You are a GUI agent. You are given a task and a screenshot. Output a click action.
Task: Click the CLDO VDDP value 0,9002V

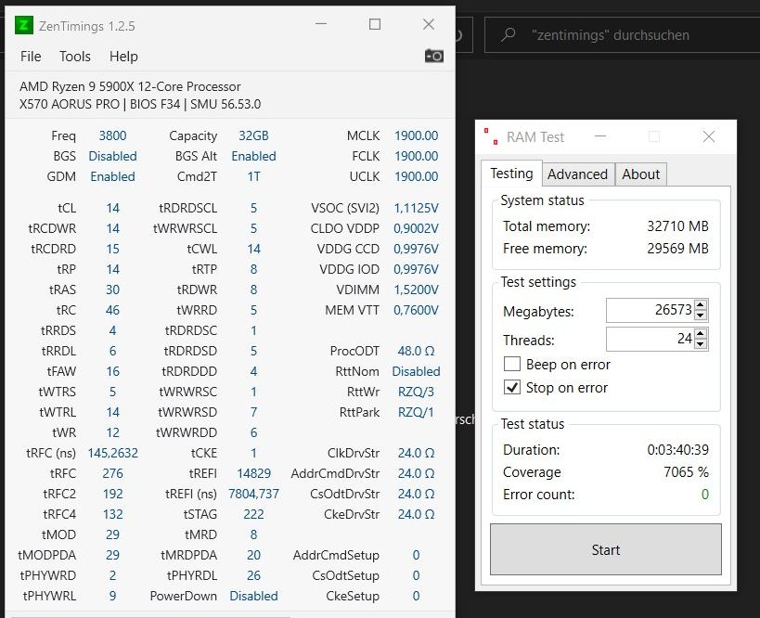coord(416,228)
